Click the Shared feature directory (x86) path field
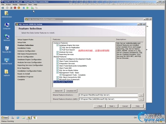166x124 pixels. (108, 99)
